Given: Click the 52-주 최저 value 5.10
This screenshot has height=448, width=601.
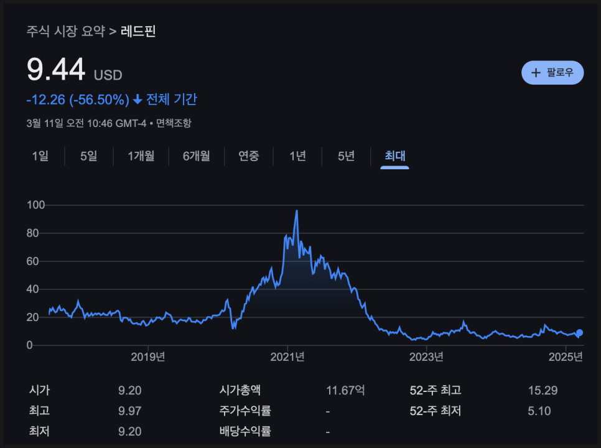Looking at the screenshot, I should [539, 411].
